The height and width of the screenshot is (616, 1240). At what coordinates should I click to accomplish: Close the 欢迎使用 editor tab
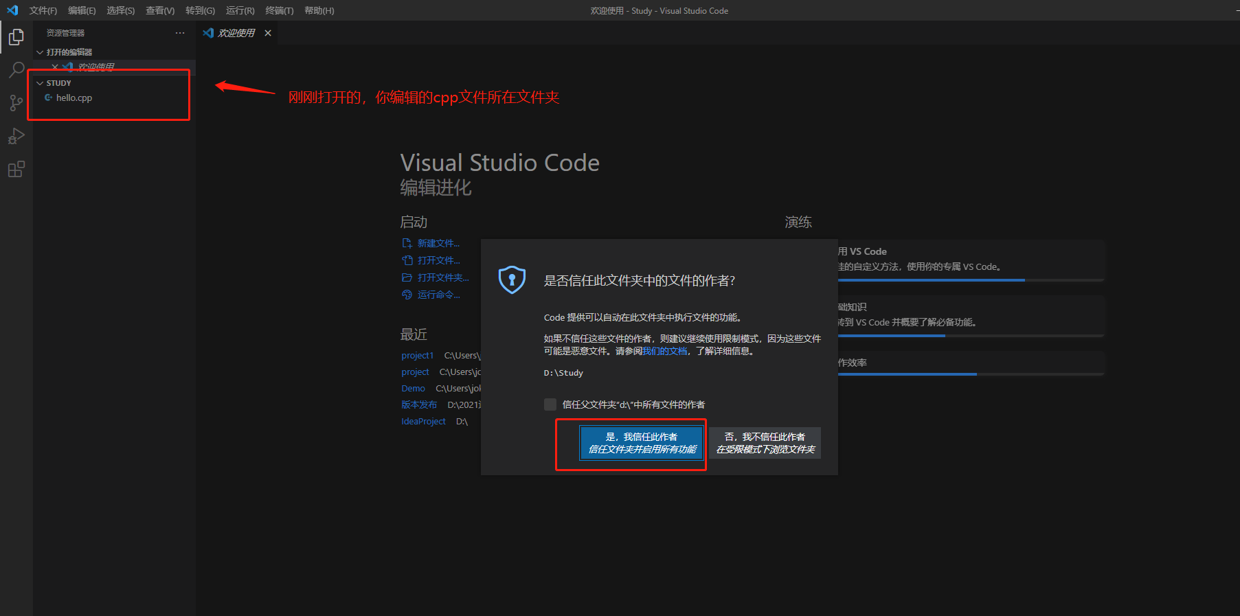coord(268,33)
